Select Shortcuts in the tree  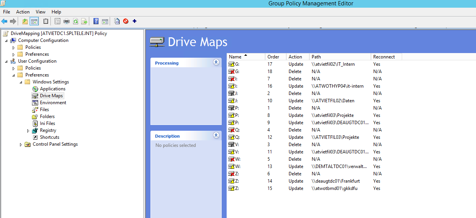(x=50, y=137)
